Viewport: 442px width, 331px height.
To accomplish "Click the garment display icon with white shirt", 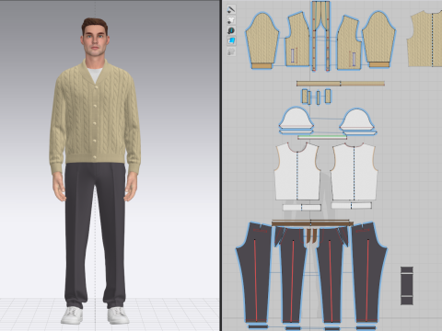I will [x=231, y=20].
